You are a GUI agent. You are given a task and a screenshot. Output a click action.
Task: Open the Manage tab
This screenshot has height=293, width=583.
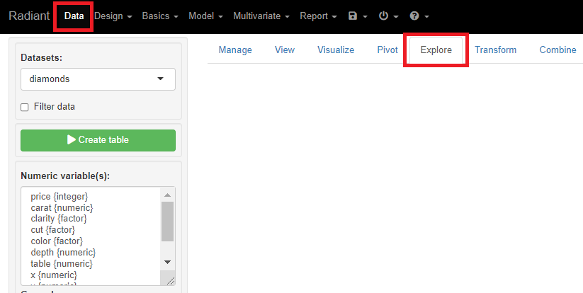coord(235,50)
